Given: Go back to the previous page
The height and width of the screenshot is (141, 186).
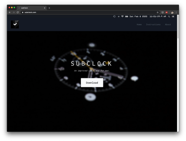Looking at the screenshot, I should (x=10, y=12).
